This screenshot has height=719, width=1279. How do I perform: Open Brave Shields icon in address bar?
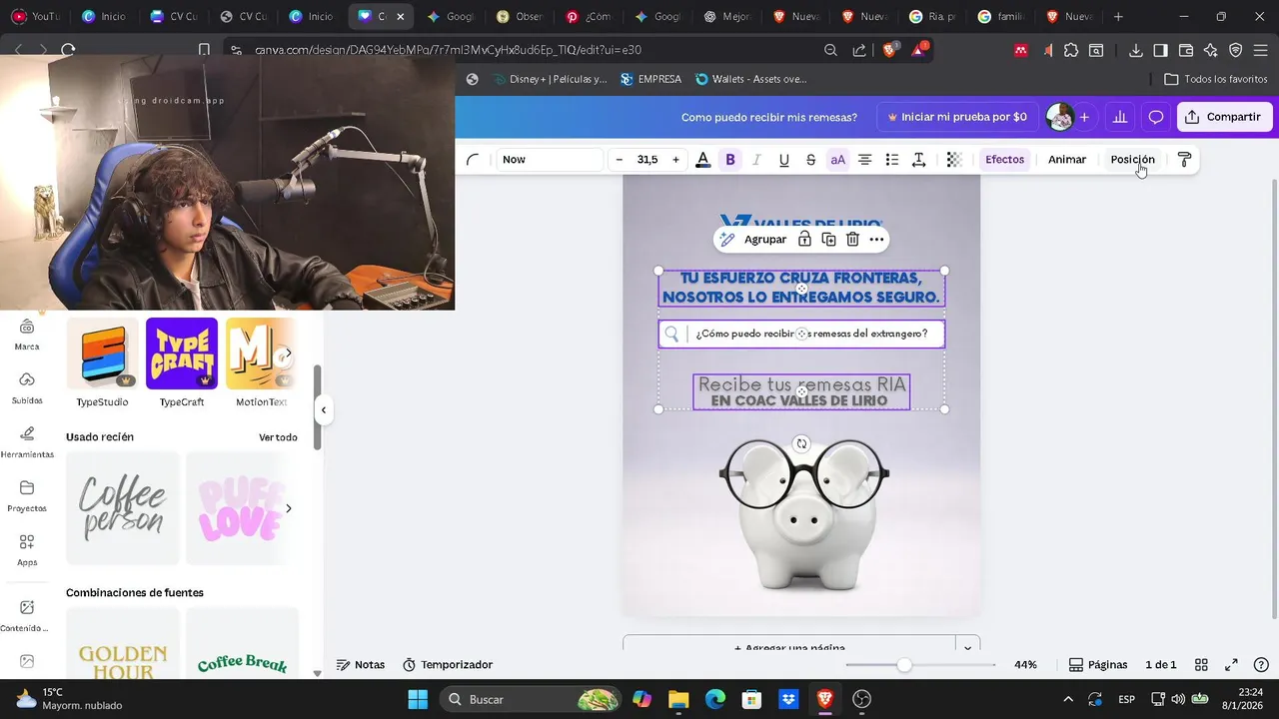[889, 50]
